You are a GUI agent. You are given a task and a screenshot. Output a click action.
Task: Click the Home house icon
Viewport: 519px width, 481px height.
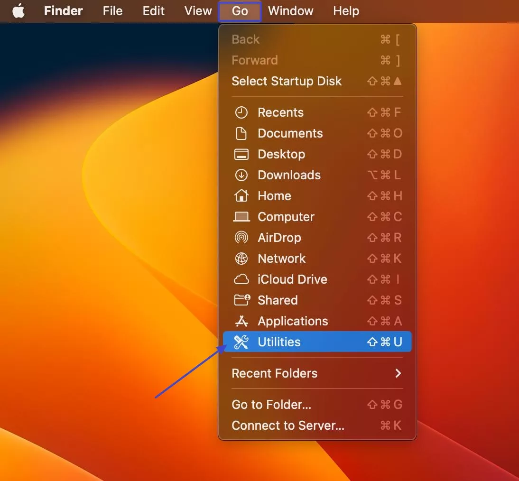(x=241, y=195)
